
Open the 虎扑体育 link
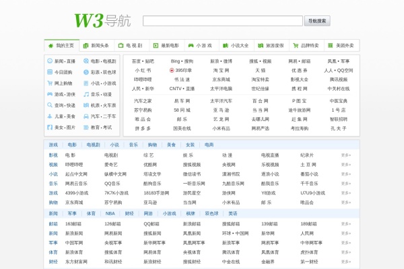(309, 252)
